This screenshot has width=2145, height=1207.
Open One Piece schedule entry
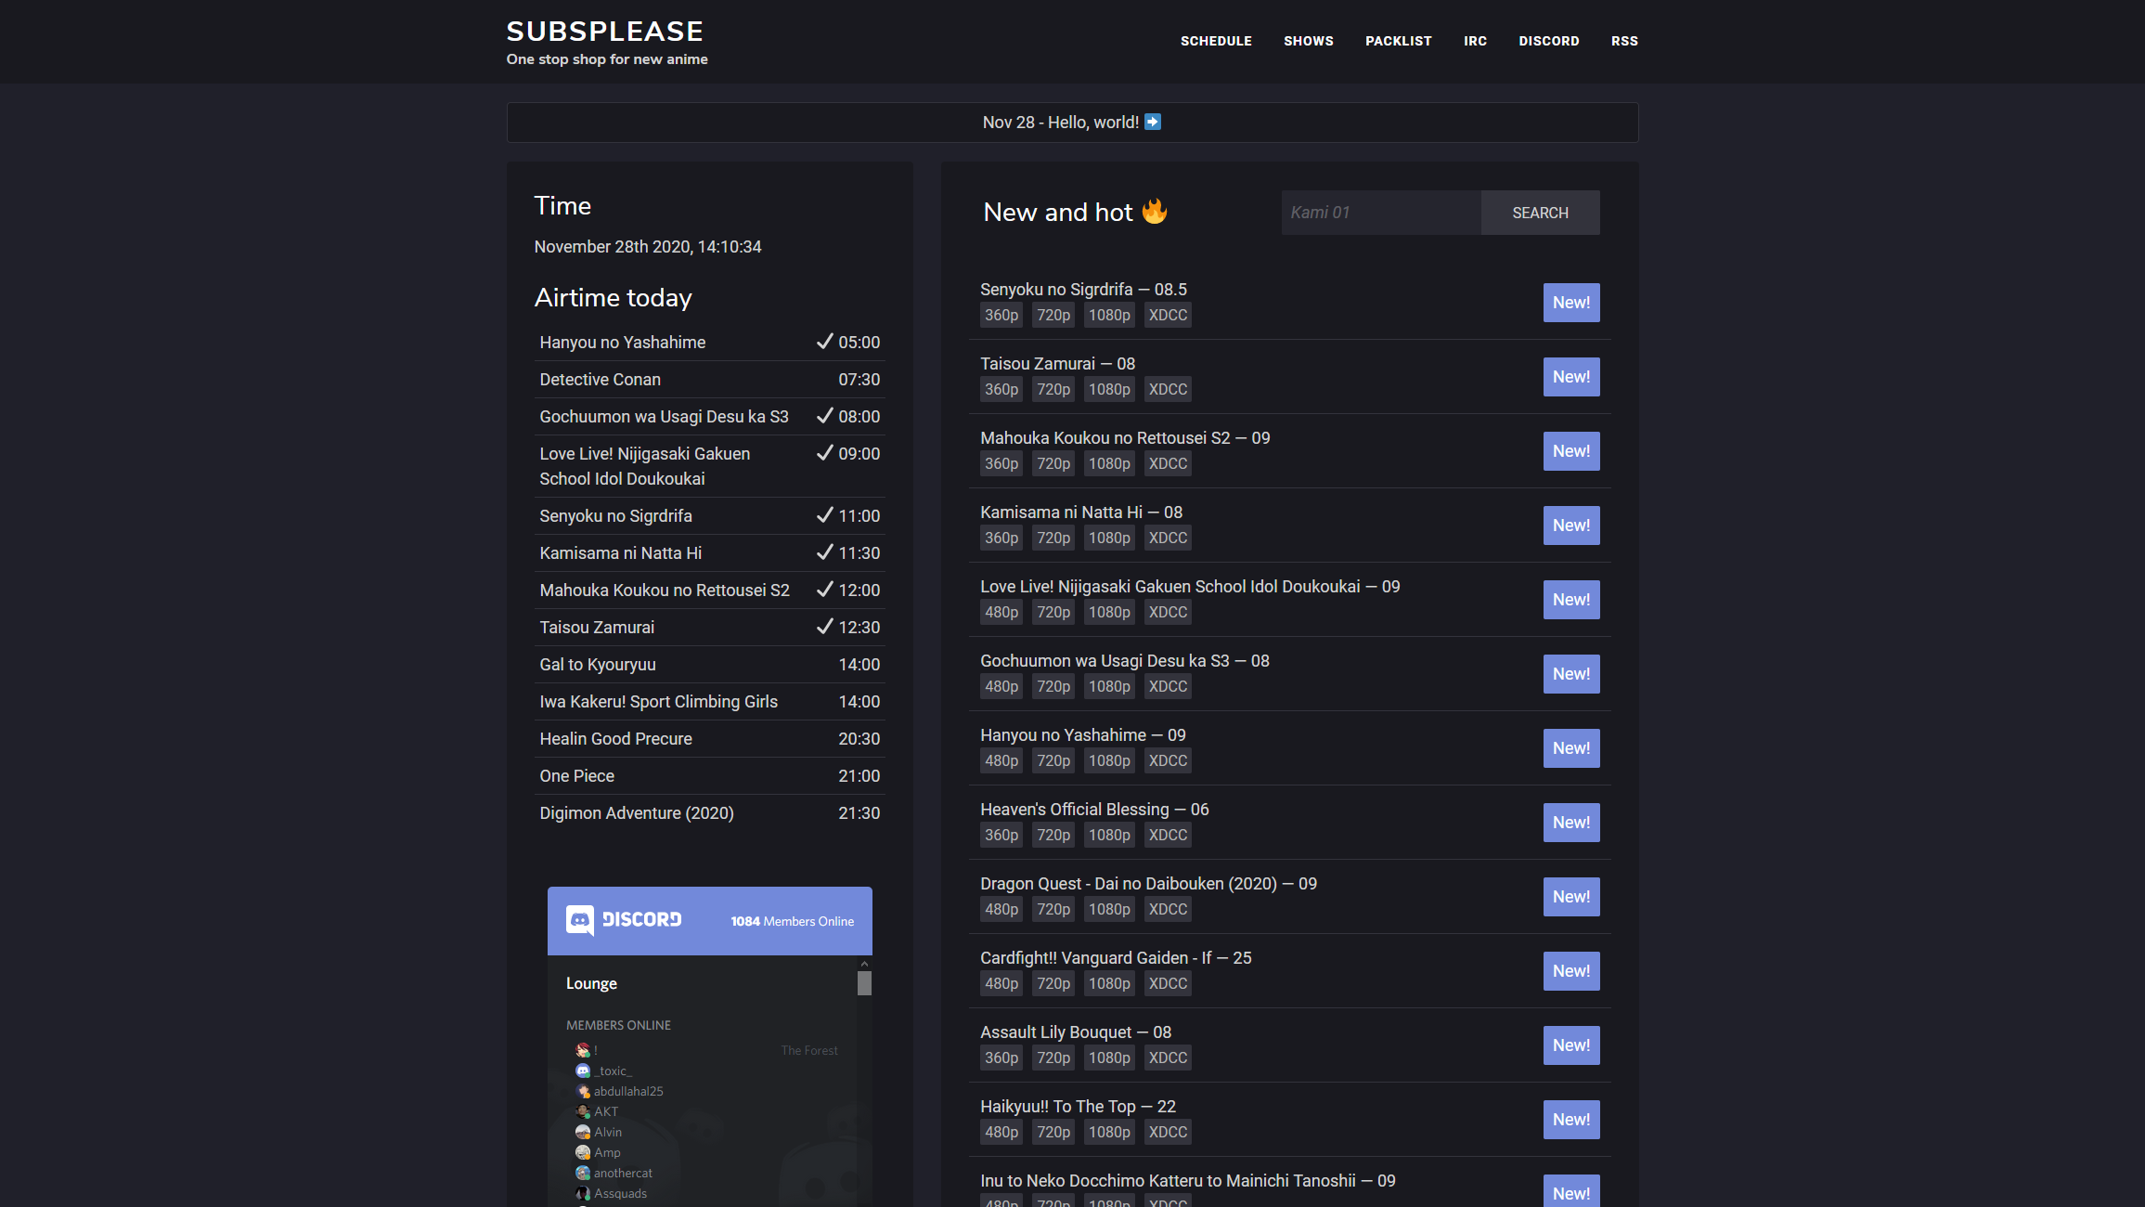[x=576, y=776]
